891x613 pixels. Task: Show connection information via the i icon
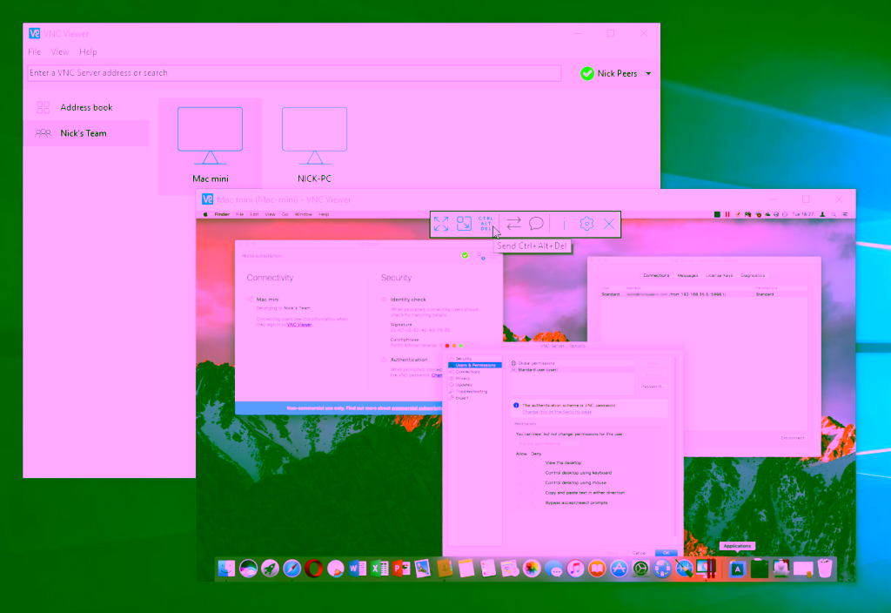pos(563,225)
